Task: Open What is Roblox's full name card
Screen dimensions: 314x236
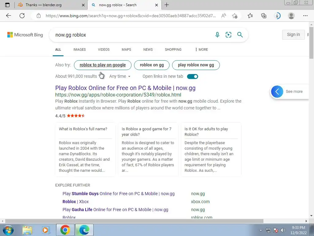Action: (x=85, y=150)
